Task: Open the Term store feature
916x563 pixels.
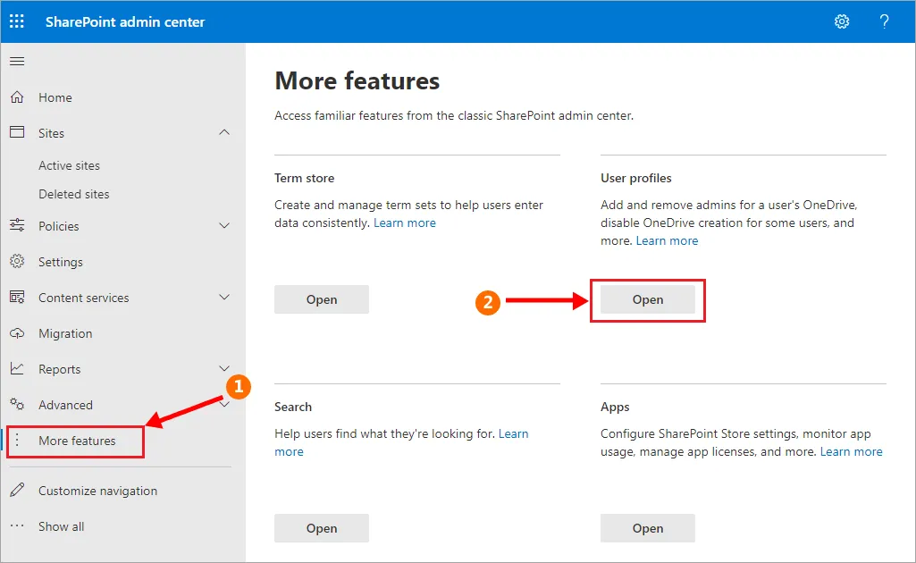Action: [x=322, y=299]
